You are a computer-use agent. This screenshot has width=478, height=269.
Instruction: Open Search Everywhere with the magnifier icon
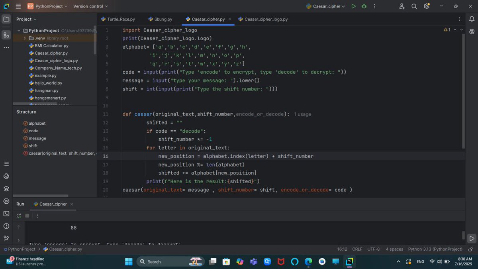[414, 6]
